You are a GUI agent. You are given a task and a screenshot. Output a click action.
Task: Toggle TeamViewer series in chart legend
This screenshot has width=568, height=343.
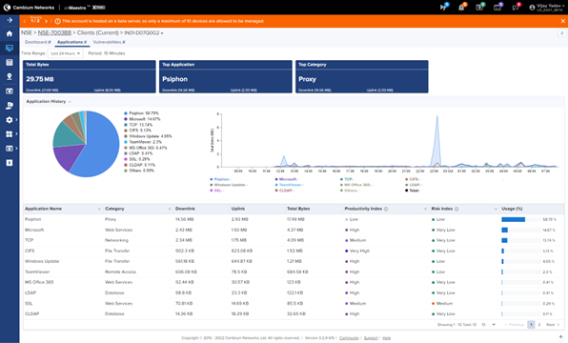coord(290,185)
